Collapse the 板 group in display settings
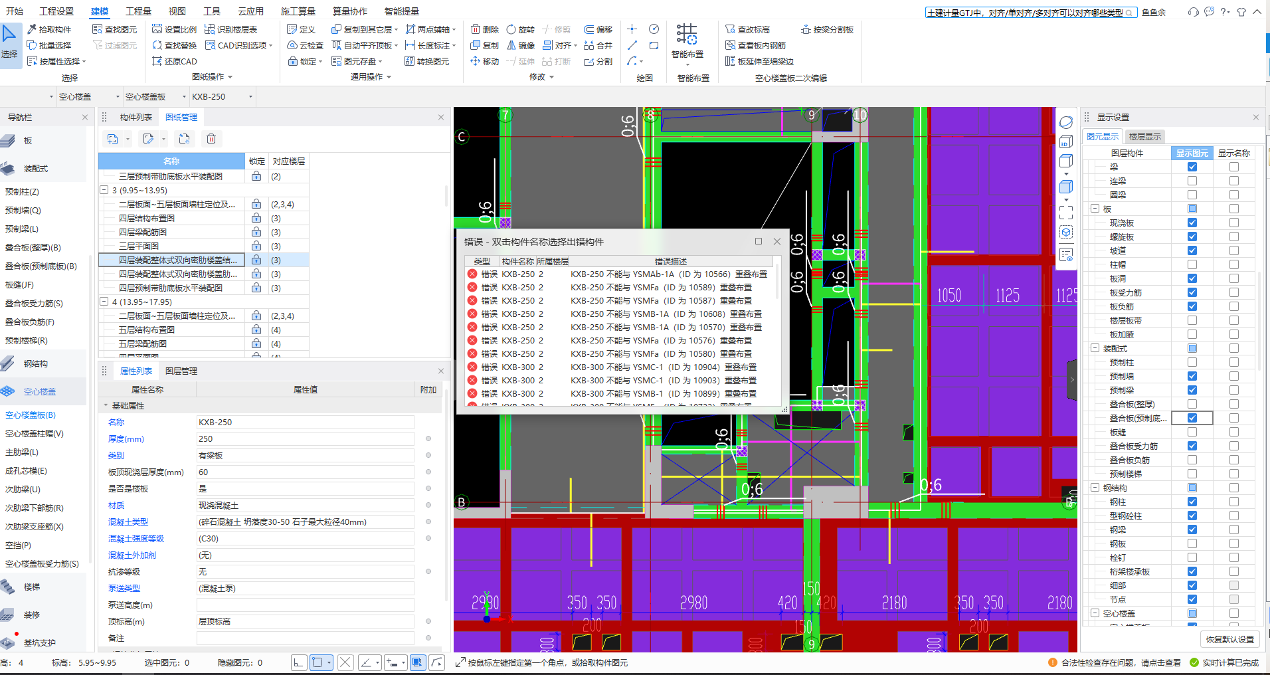 click(1095, 209)
